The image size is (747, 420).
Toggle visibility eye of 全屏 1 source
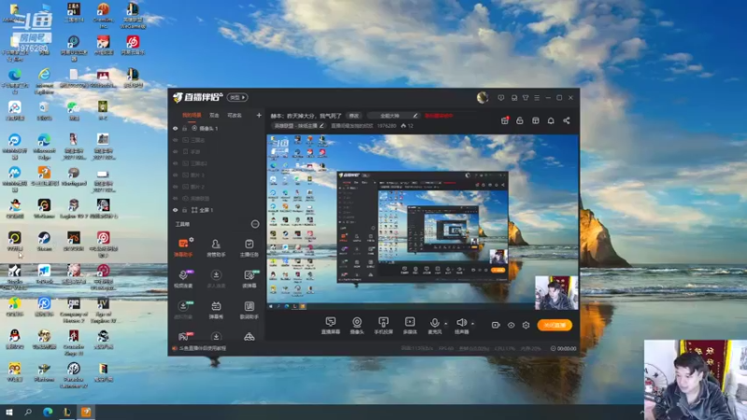176,210
